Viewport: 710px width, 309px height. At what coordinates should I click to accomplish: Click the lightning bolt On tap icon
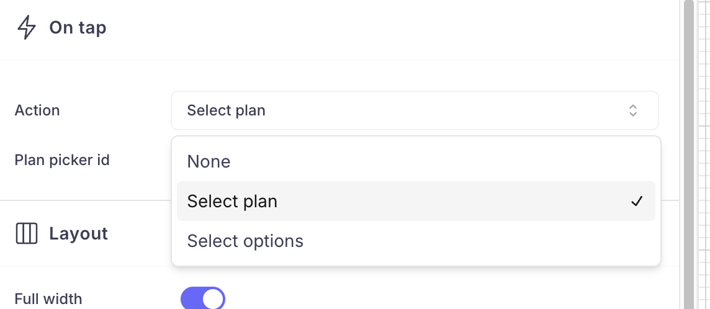coord(27,28)
